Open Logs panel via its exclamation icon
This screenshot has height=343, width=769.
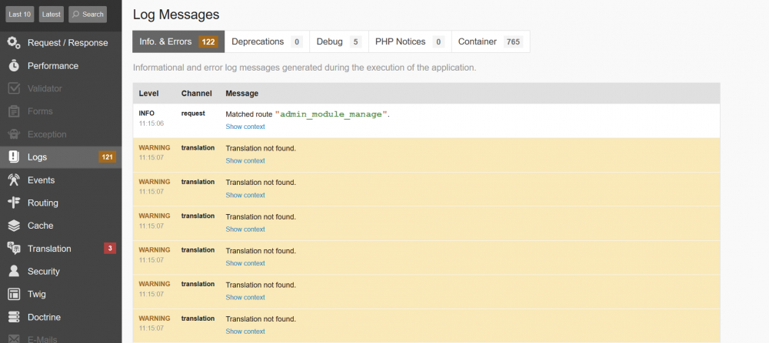tap(14, 157)
